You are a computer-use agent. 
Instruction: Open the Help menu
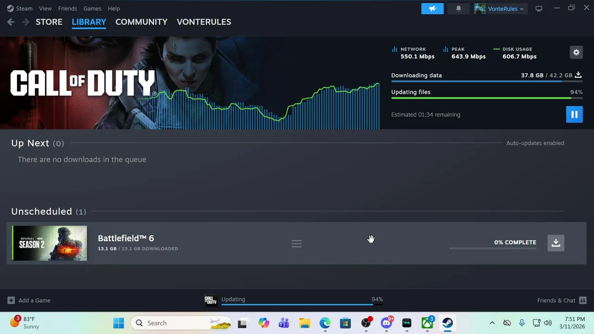114,8
